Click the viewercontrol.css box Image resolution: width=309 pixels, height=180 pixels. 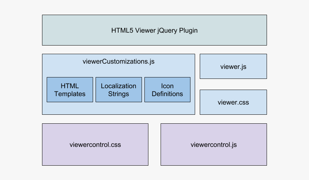point(95,145)
